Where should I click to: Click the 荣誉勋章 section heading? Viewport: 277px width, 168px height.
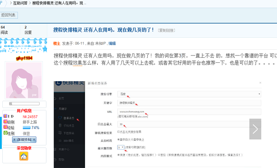24,148
